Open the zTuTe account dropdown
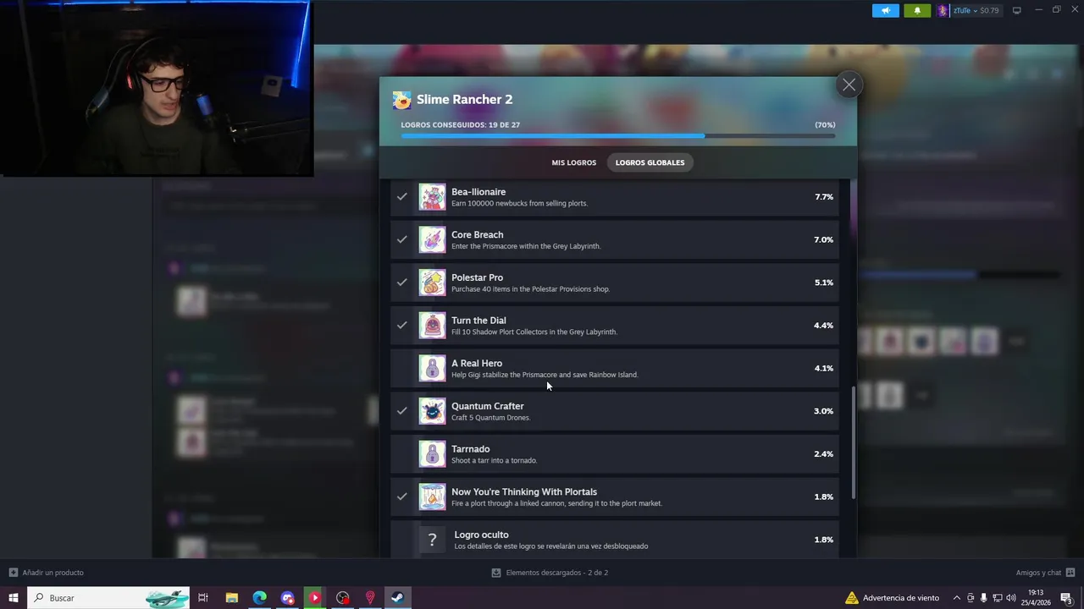This screenshot has width=1084, height=609. pyautogui.click(x=976, y=10)
